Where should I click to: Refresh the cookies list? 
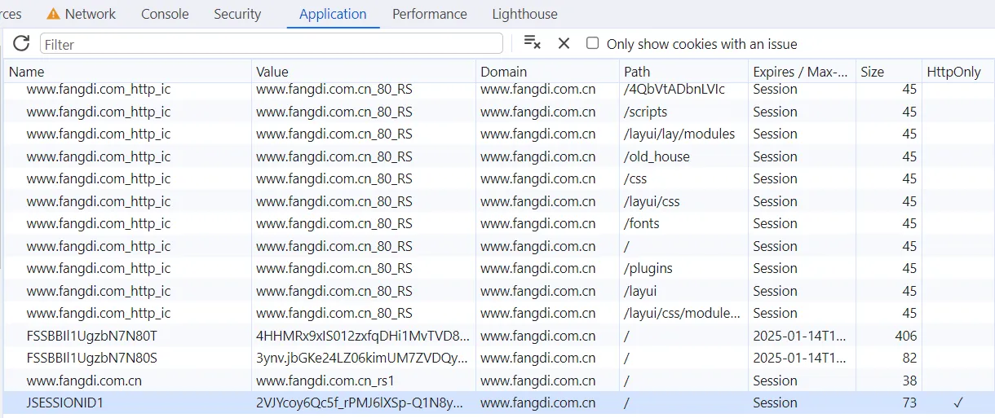coord(21,43)
